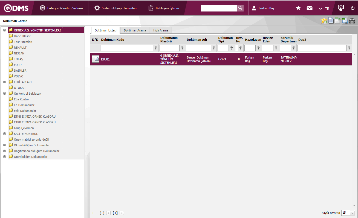Switch to Doküman Arama tab

(135, 30)
